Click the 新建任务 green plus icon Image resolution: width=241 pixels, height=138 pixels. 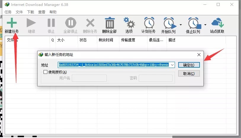12,23
